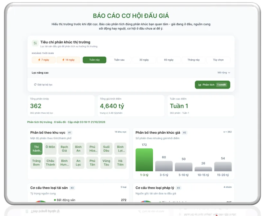
Task: Select the Châu Thành region tile
Action: (x=50, y=163)
